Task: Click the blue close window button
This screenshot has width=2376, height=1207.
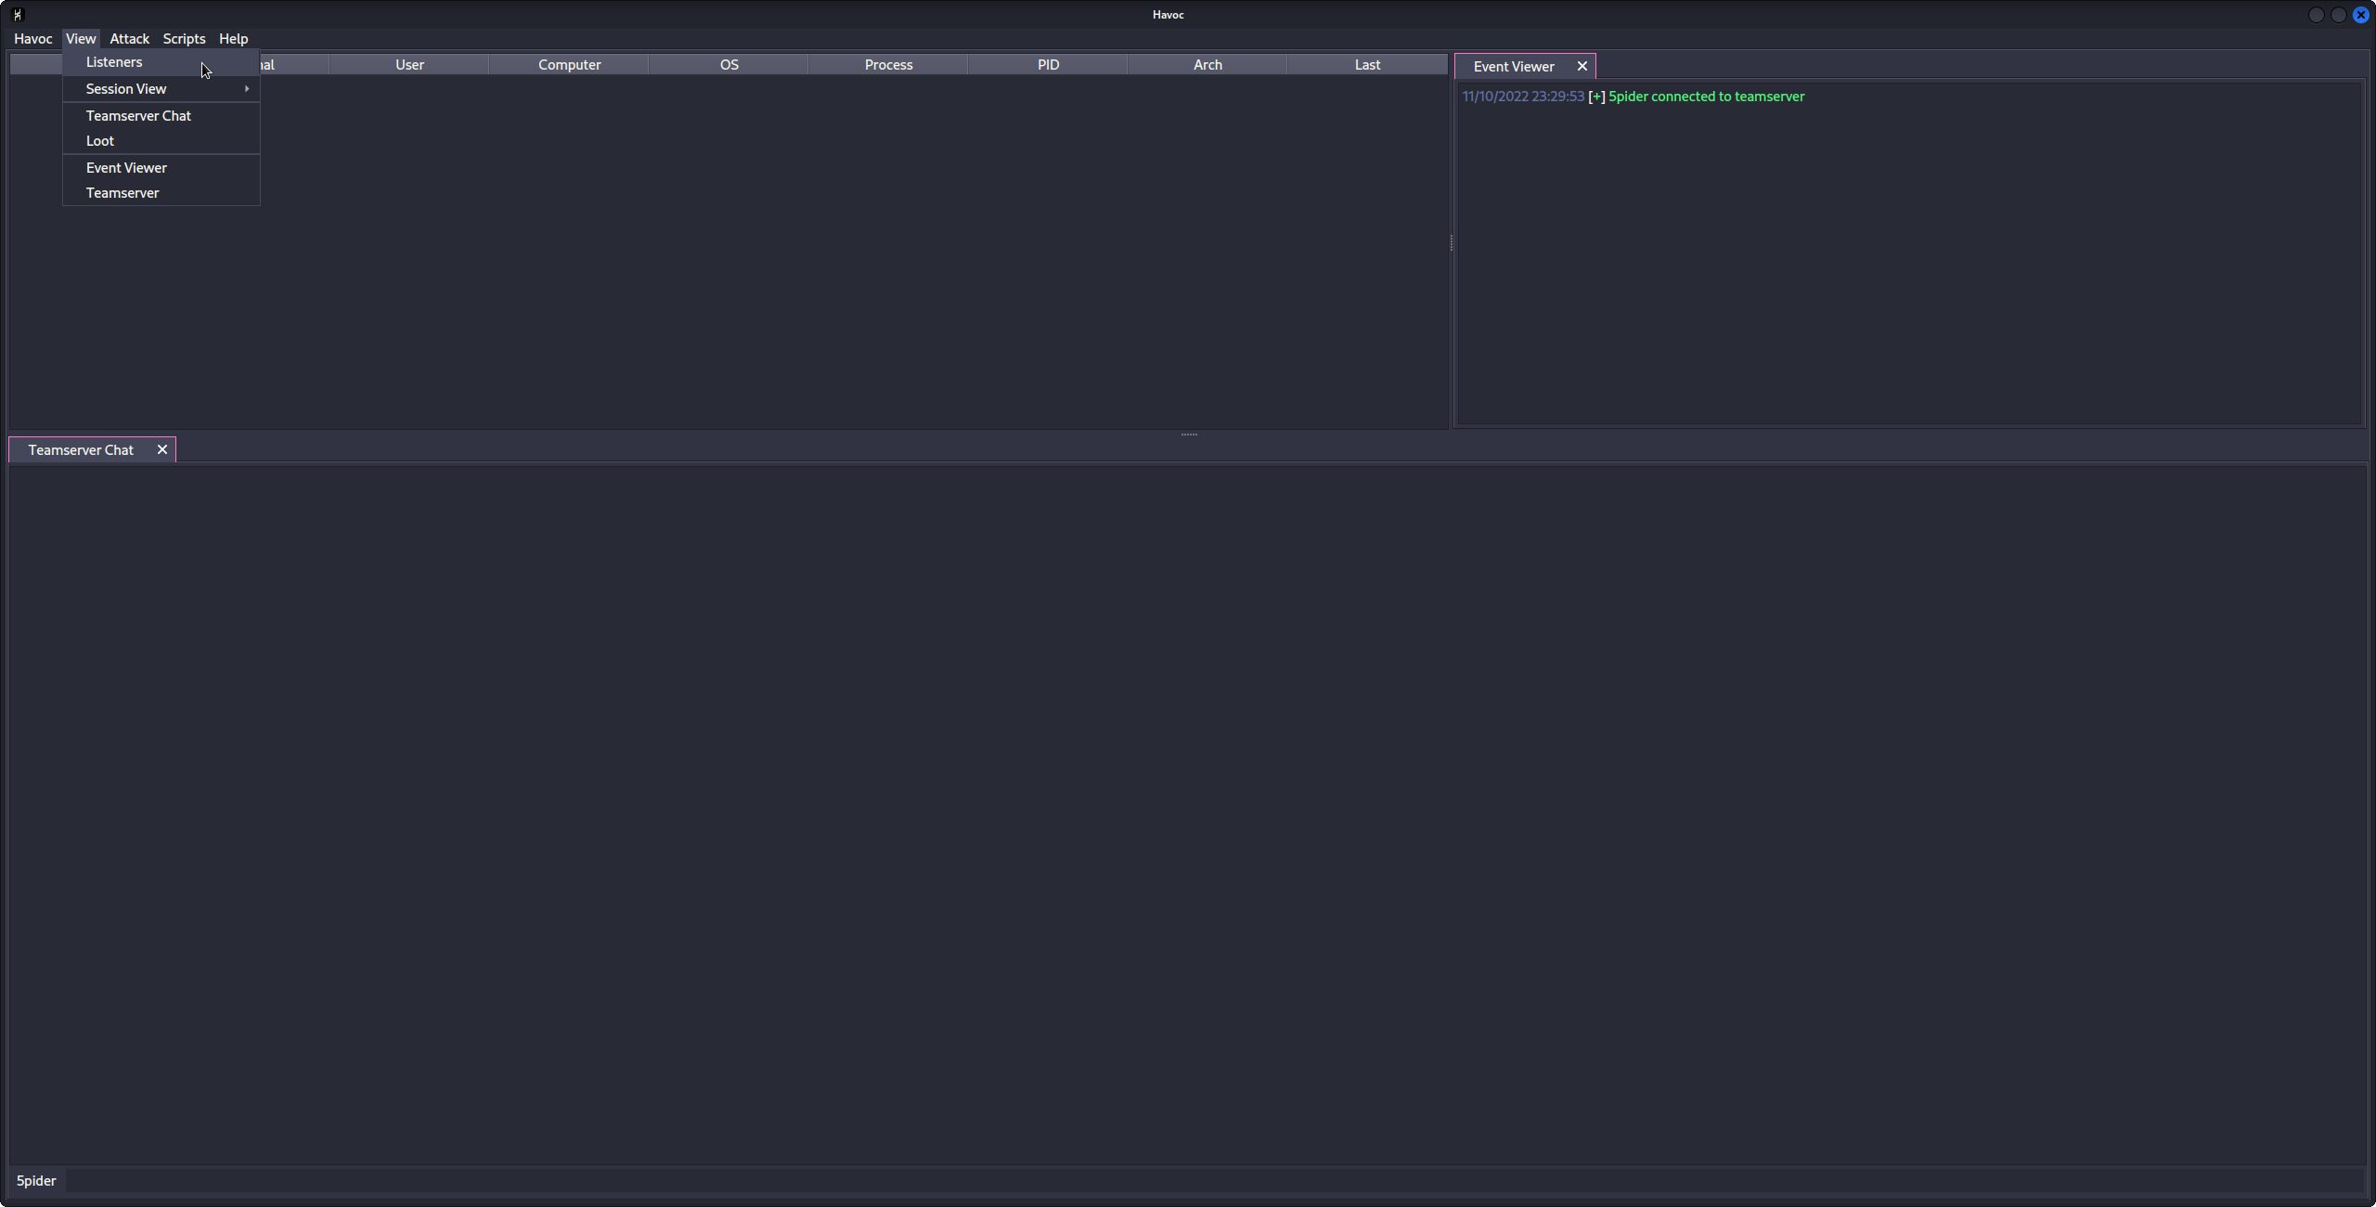Action: pyautogui.click(x=2360, y=15)
